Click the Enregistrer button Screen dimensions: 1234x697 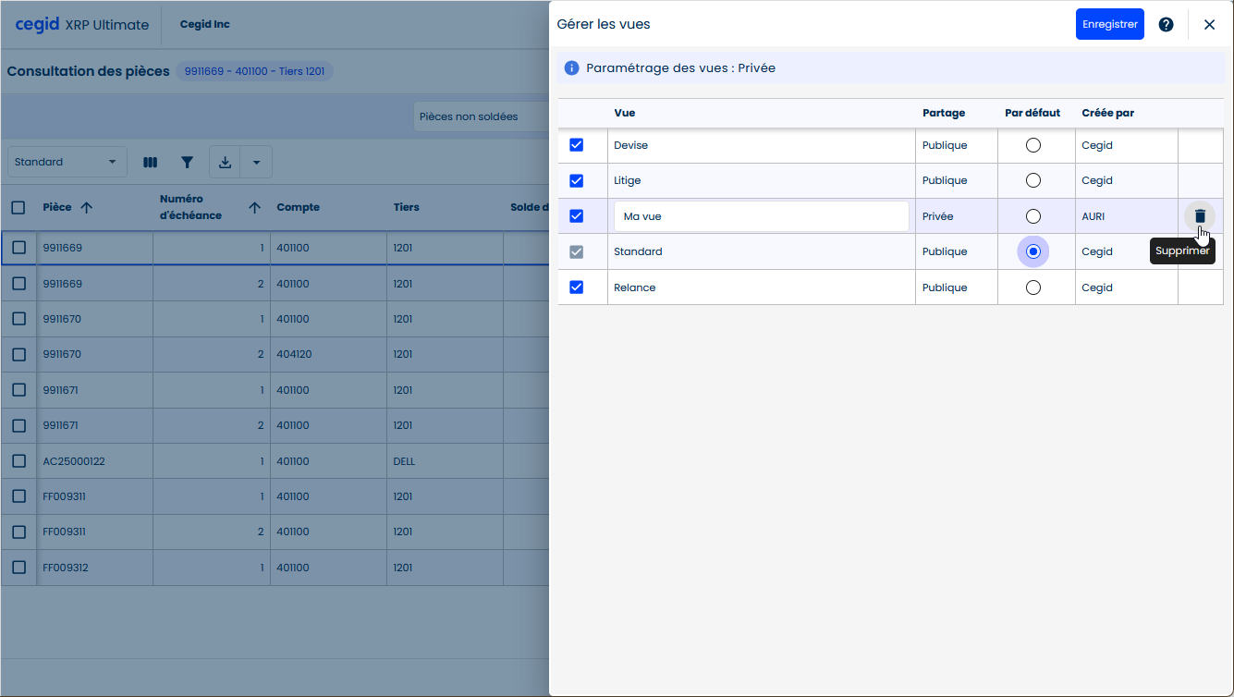[1109, 25]
